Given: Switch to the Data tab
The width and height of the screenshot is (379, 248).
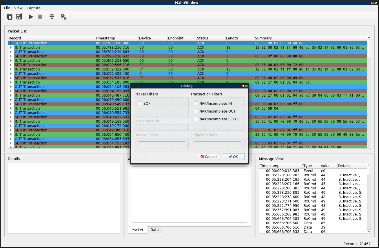Looking at the screenshot, I should coord(154,229).
